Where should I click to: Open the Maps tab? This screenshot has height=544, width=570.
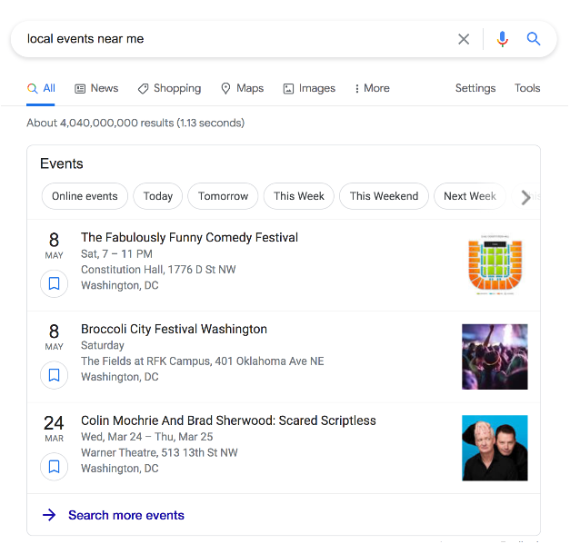tap(242, 88)
